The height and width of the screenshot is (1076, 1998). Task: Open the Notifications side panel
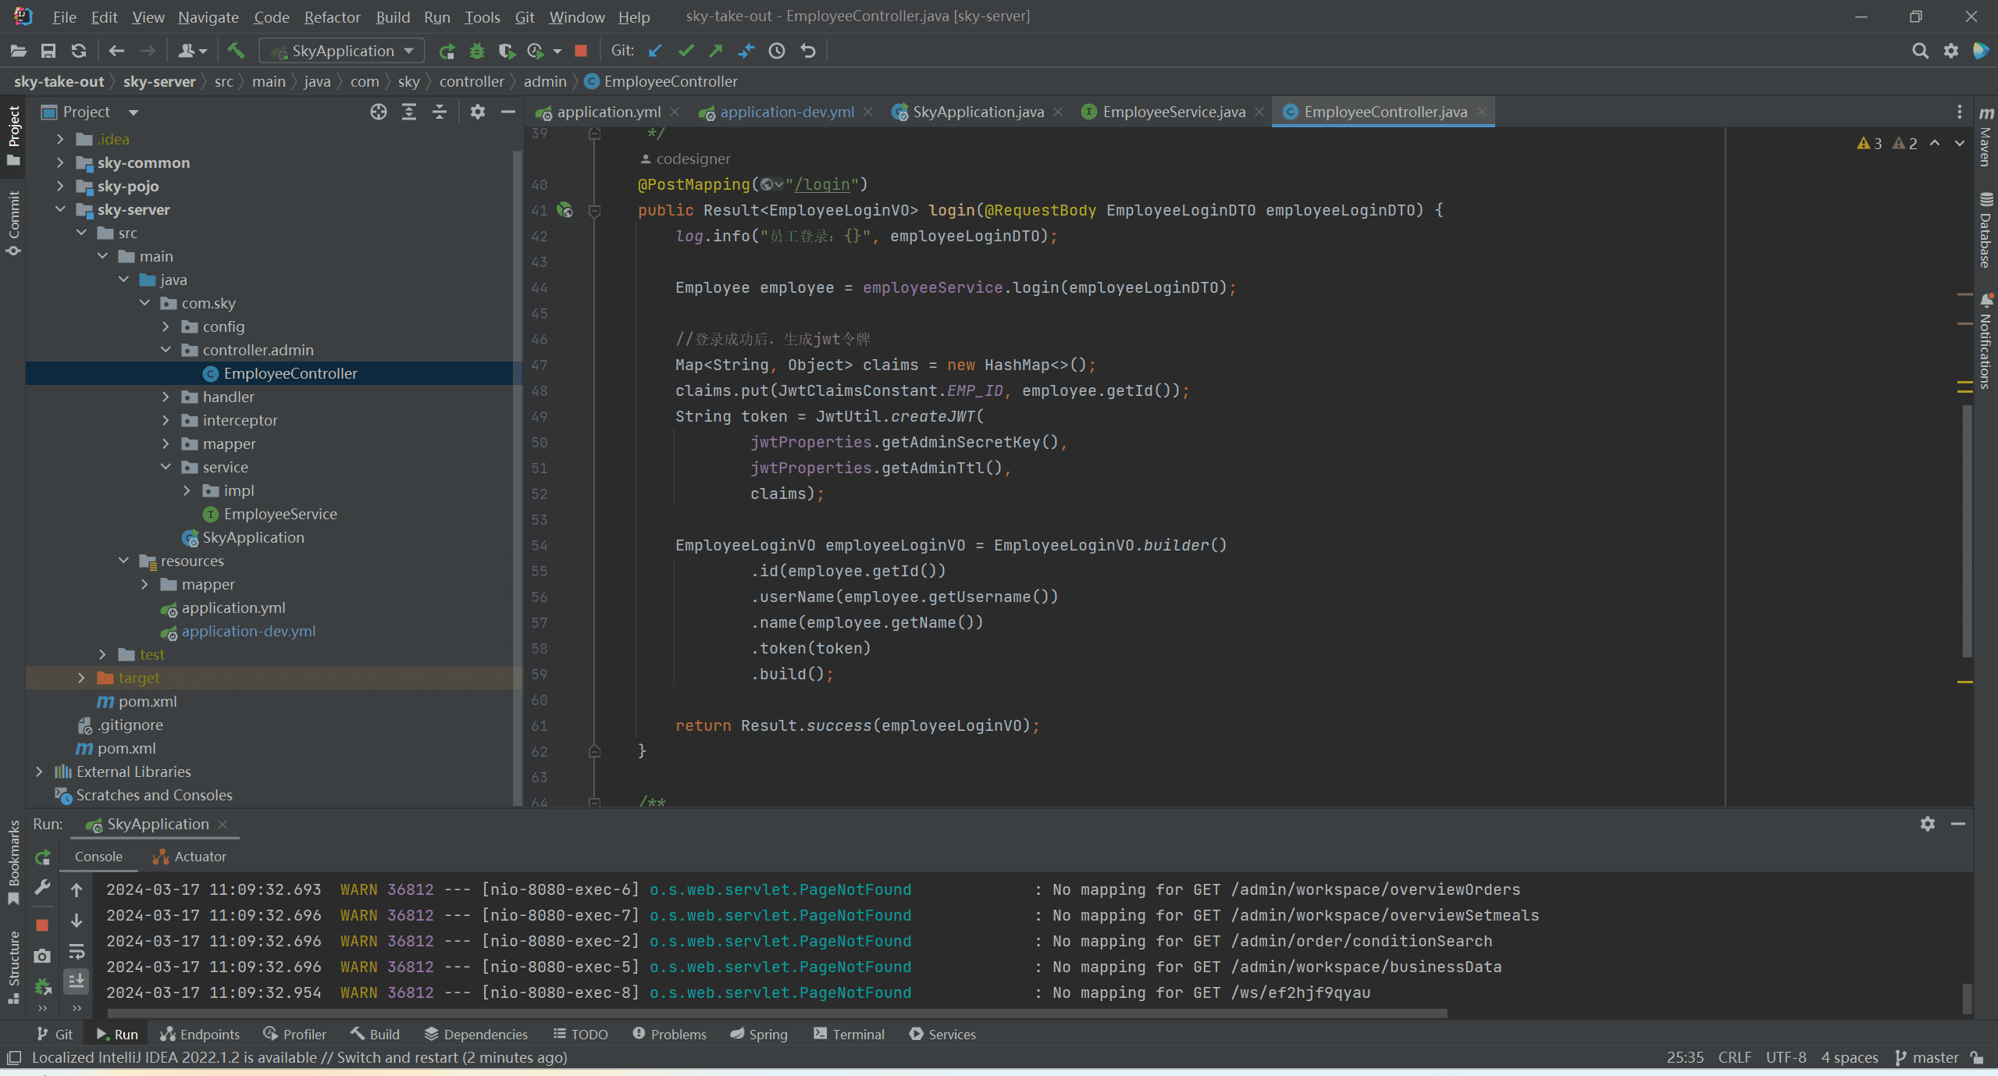pos(1986,341)
